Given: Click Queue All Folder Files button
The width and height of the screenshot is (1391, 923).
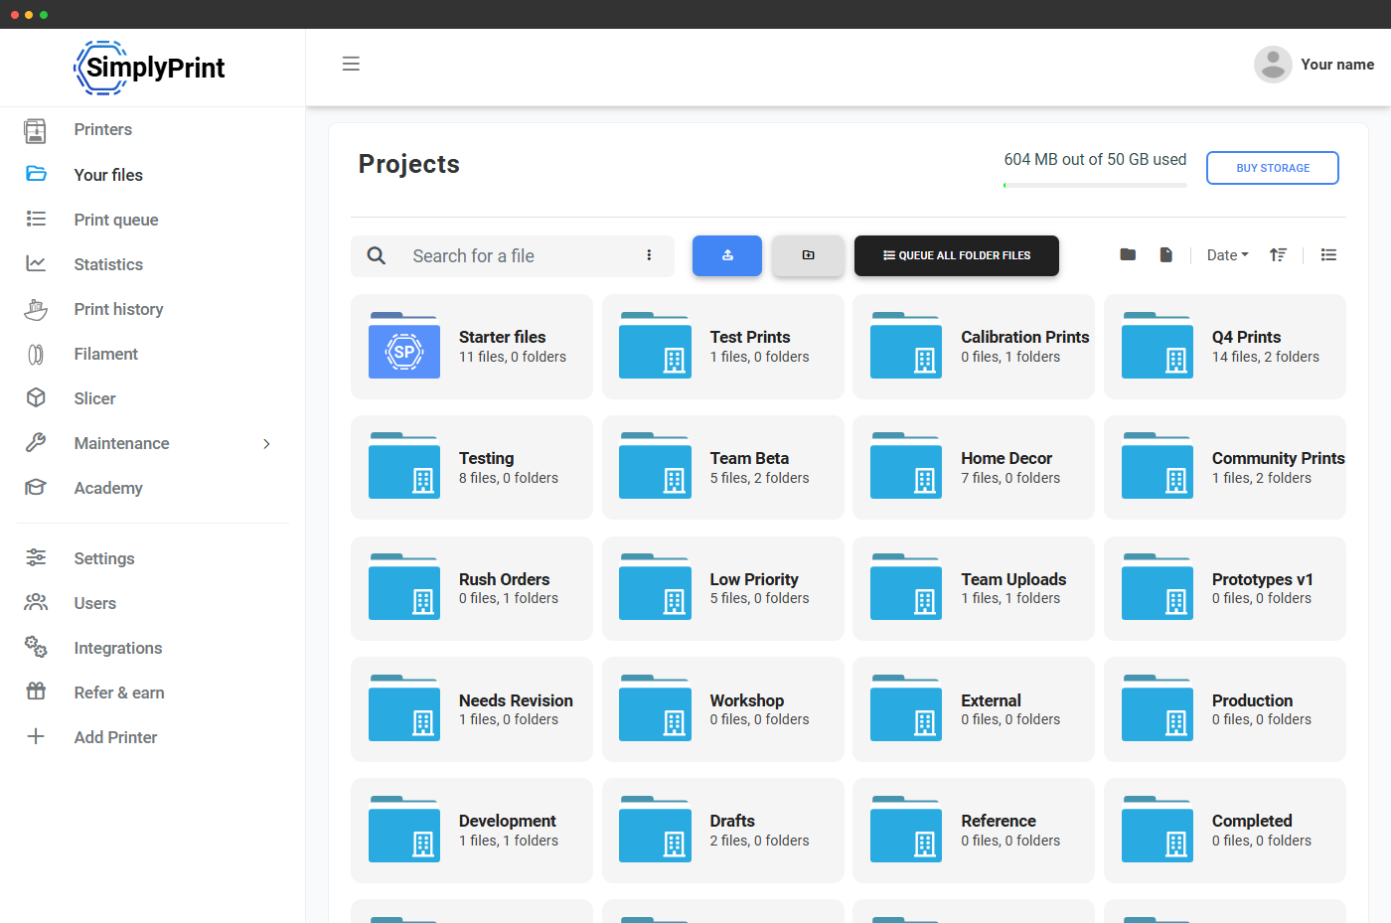Looking at the screenshot, I should click(x=957, y=255).
